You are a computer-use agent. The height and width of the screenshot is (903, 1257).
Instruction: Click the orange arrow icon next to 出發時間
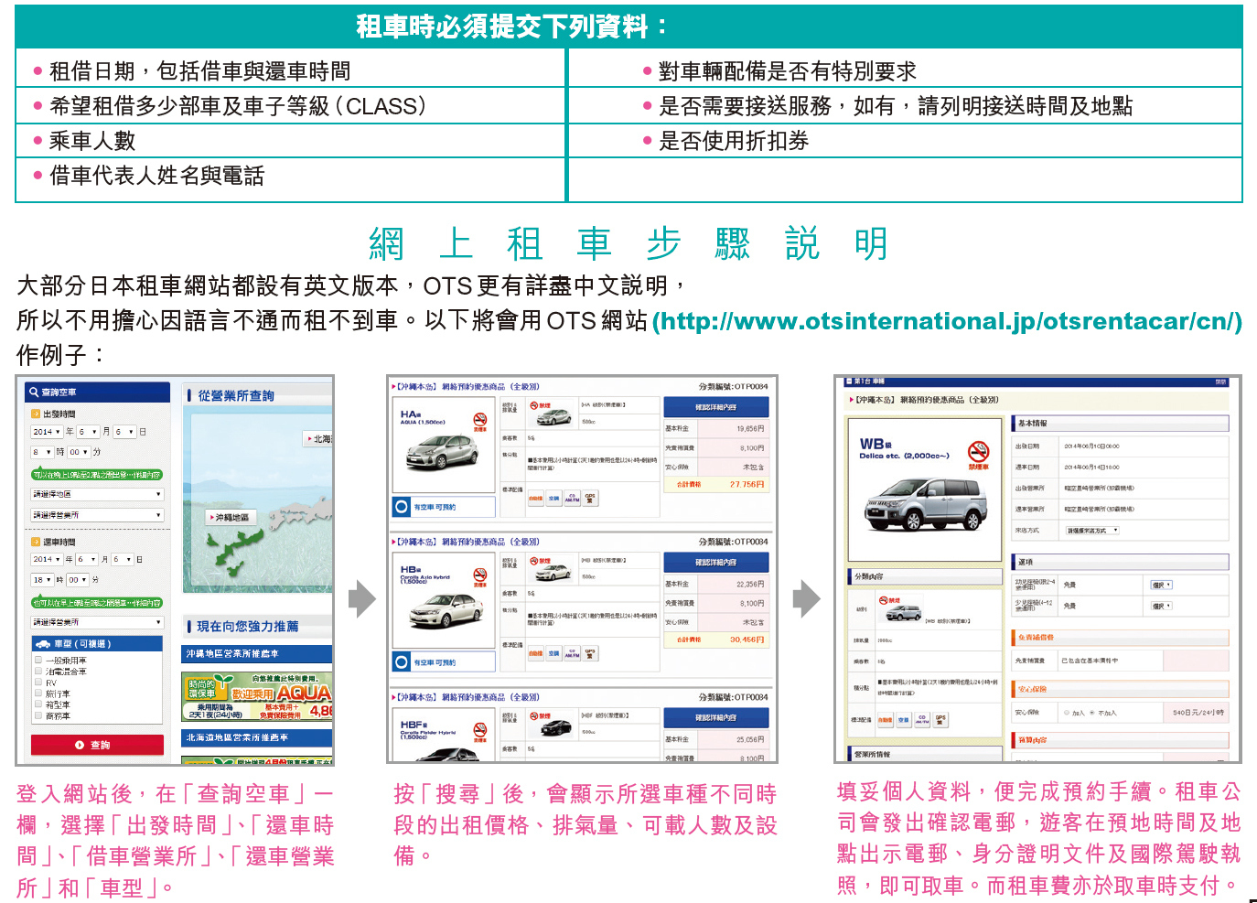(36, 414)
